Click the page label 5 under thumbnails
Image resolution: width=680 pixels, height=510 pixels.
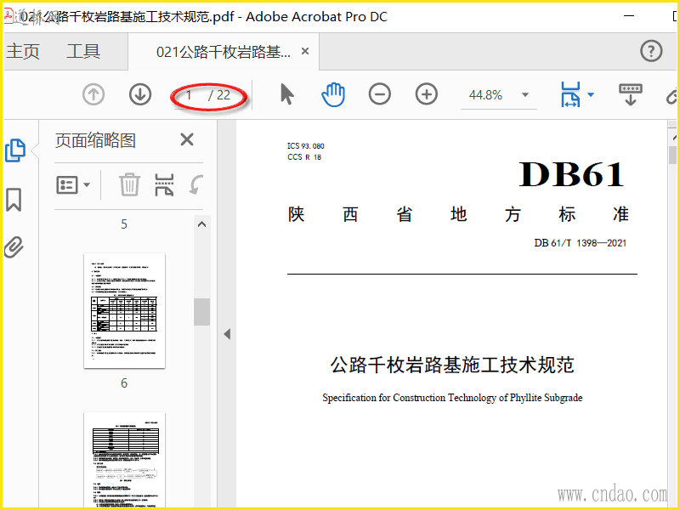tap(124, 224)
